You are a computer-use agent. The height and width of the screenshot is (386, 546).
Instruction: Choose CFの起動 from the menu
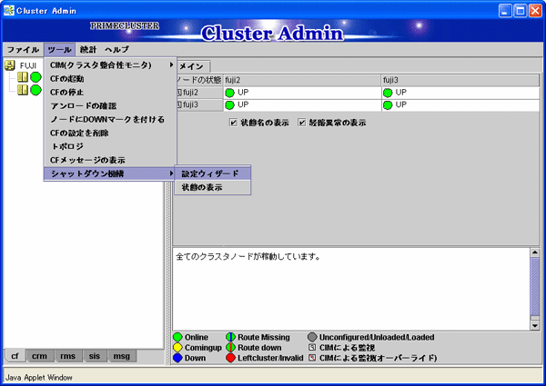[110, 79]
